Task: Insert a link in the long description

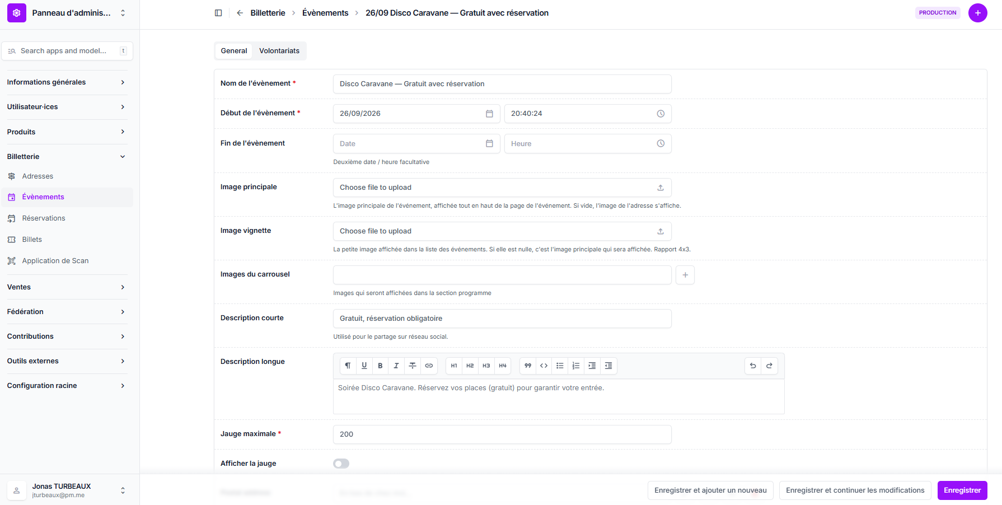Action: pos(429,366)
